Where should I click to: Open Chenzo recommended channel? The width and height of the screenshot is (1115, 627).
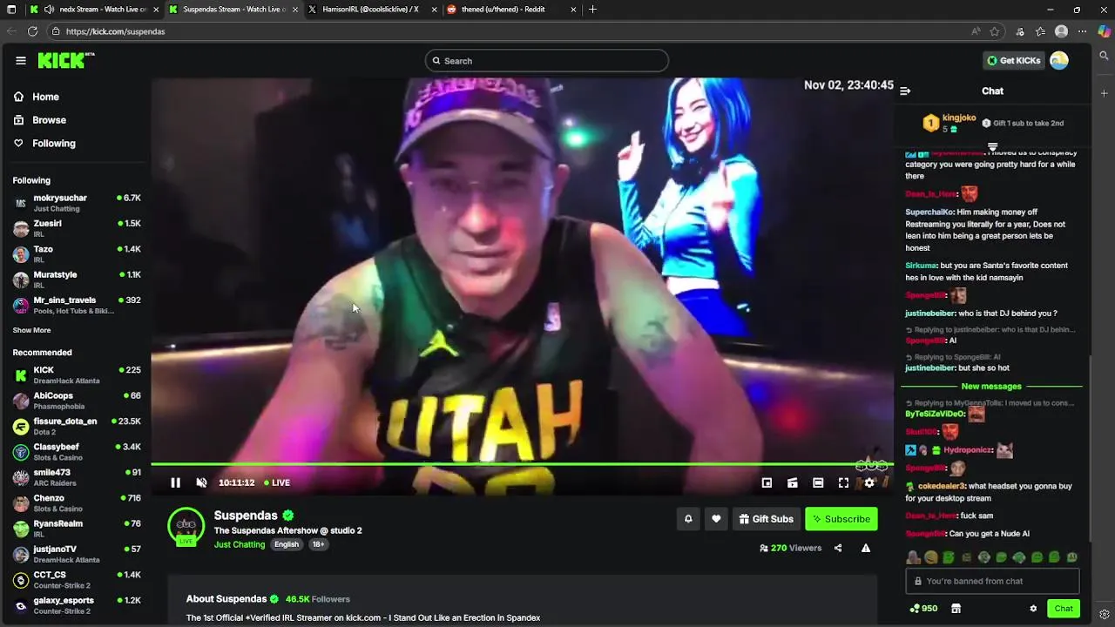coord(77,502)
